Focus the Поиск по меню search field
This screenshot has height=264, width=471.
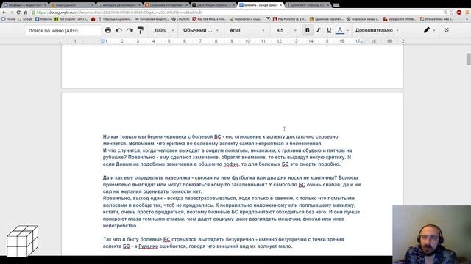coord(63,30)
